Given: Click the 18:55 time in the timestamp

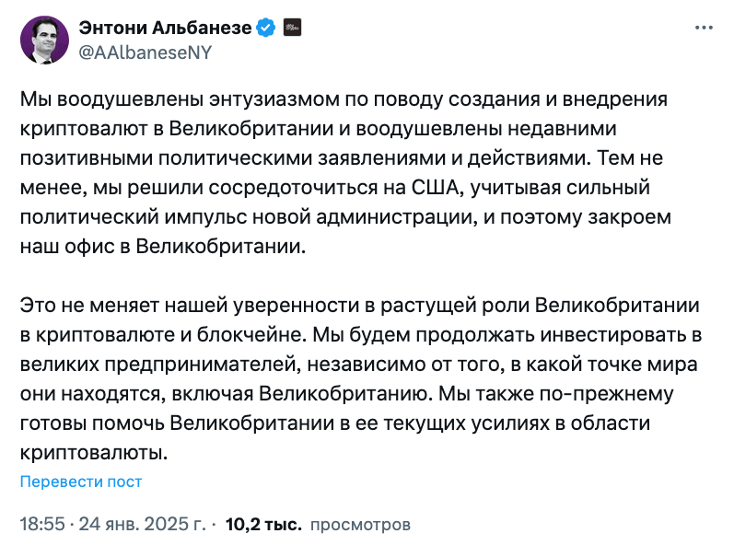Looking at the screenshot, I should point(42,524).
